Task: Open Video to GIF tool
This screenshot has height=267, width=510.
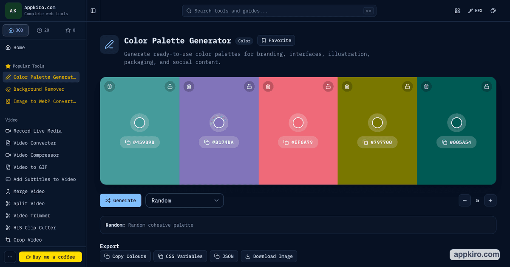Action: point(41,167)
